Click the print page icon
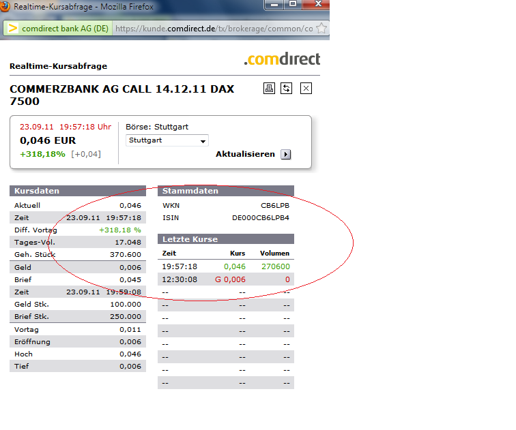 [269, 89]
